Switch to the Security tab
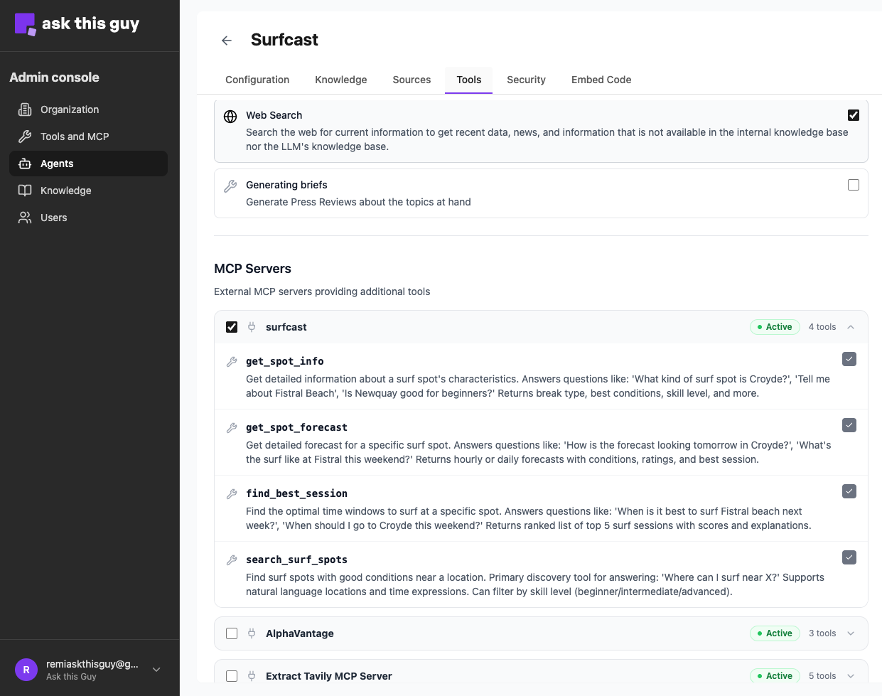This screenshot has height=696, width=882. click(526, 80)
